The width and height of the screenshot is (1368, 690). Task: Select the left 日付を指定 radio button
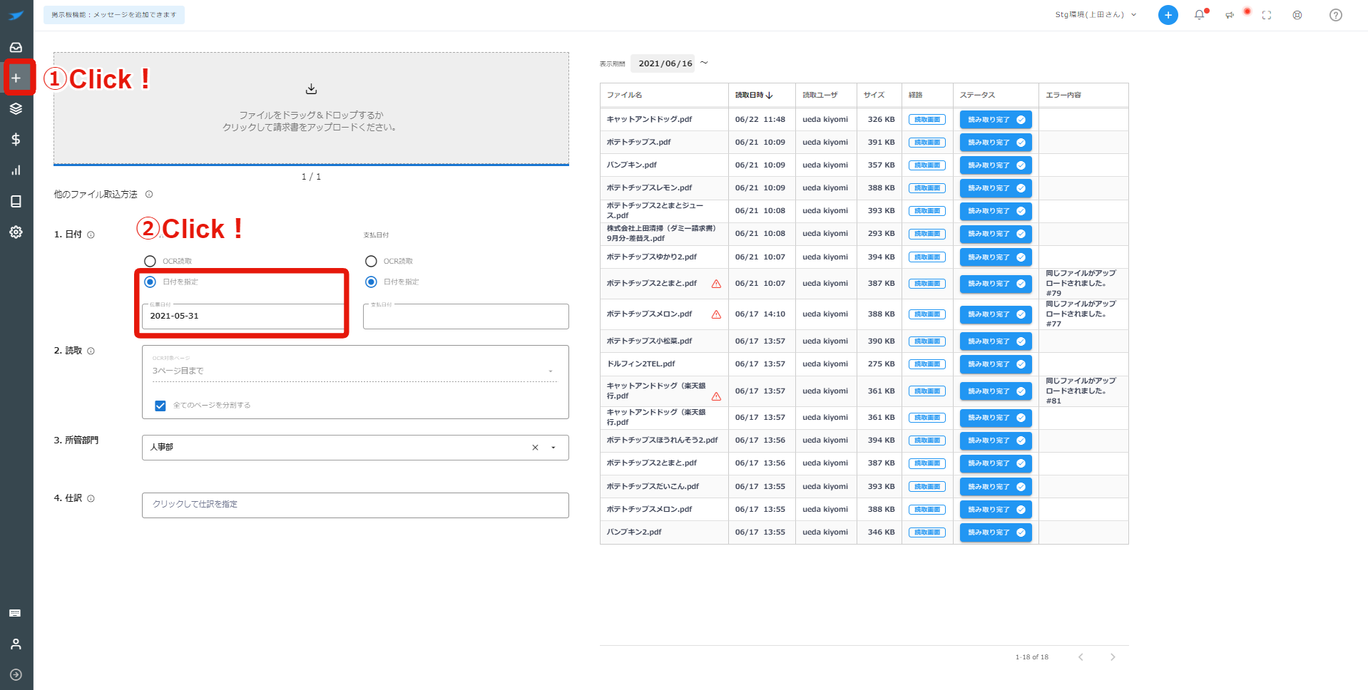[150, 282]
